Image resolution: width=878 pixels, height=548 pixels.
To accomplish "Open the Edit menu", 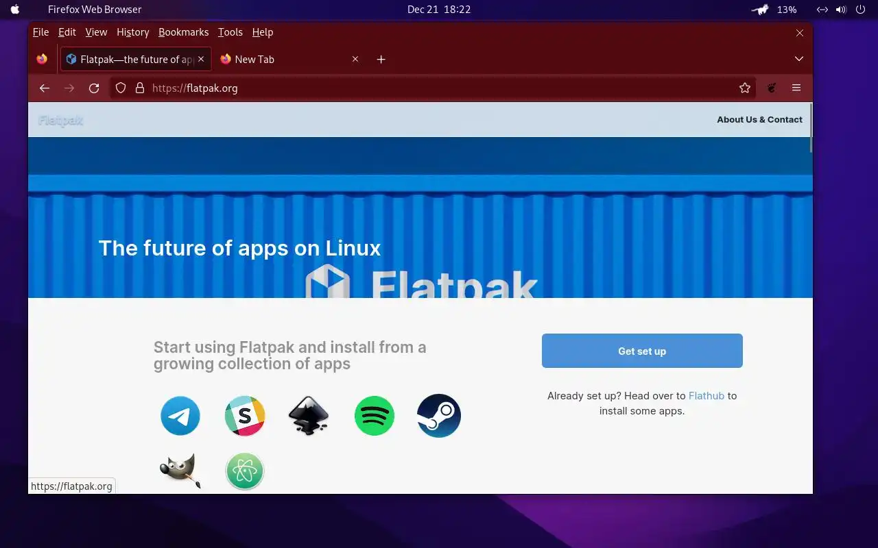I will pyautogui.click(x=67, y=32).
